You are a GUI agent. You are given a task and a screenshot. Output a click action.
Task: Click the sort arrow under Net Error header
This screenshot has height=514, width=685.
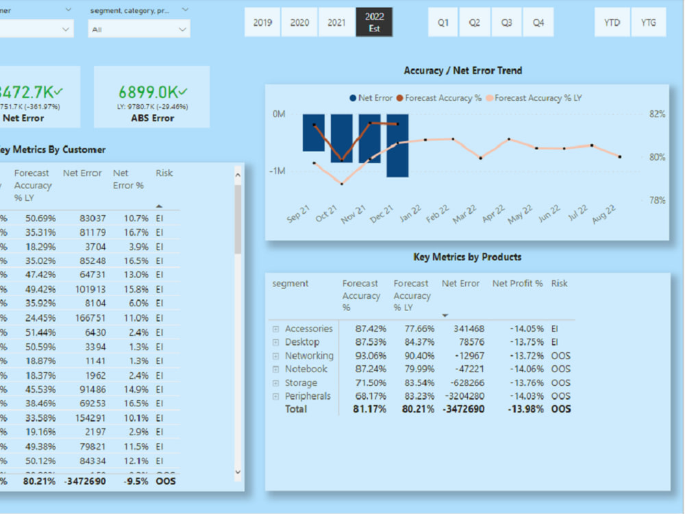(x=445, y=315)
